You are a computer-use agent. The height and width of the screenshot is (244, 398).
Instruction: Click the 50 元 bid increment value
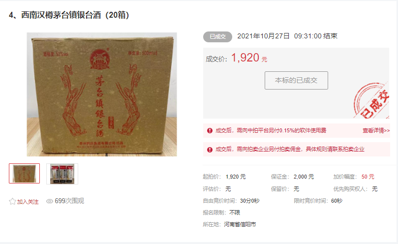click(368, 177)
